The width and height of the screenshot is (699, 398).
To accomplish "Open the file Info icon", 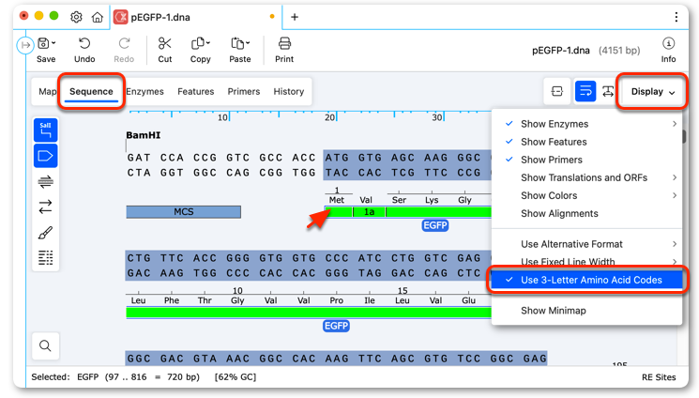I will [668, 44].
